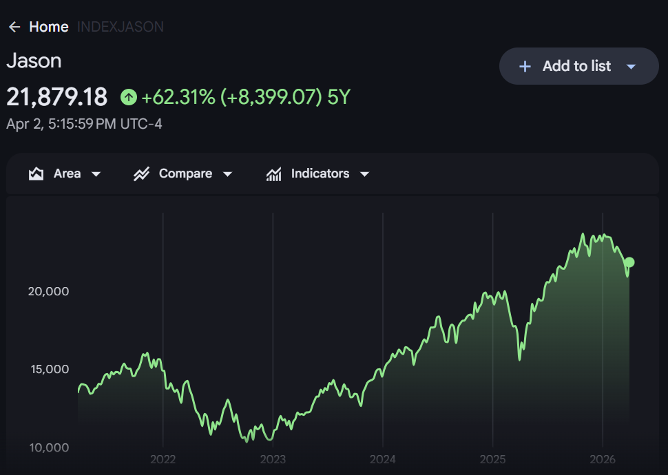This screenshot has height=475, width=668.
Task: Click the 5Y range indicator text
Action: [x=339, y=98]
